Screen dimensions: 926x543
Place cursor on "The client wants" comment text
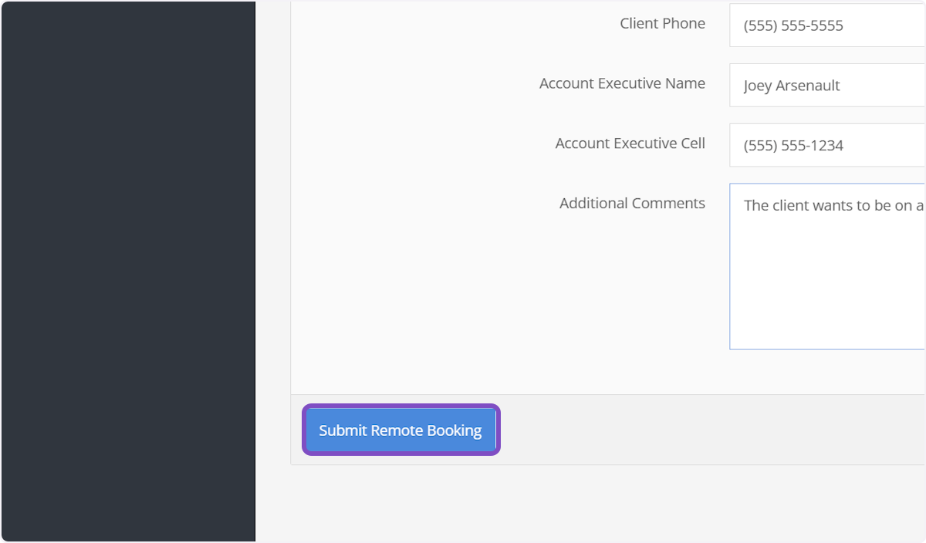795,206
